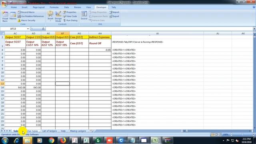Open the Page Layout tab
The width and height of the screenshot is (256, 144).
click(39, 7)
